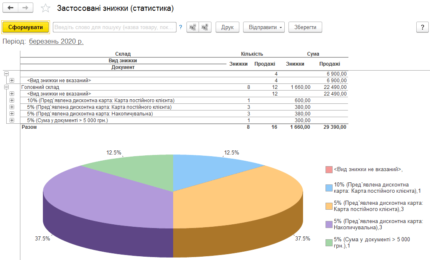Expand all report groups icon

click(205, 27)
